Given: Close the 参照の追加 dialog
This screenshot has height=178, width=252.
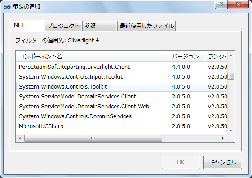Looking at the screenshot, I should 238,4.
